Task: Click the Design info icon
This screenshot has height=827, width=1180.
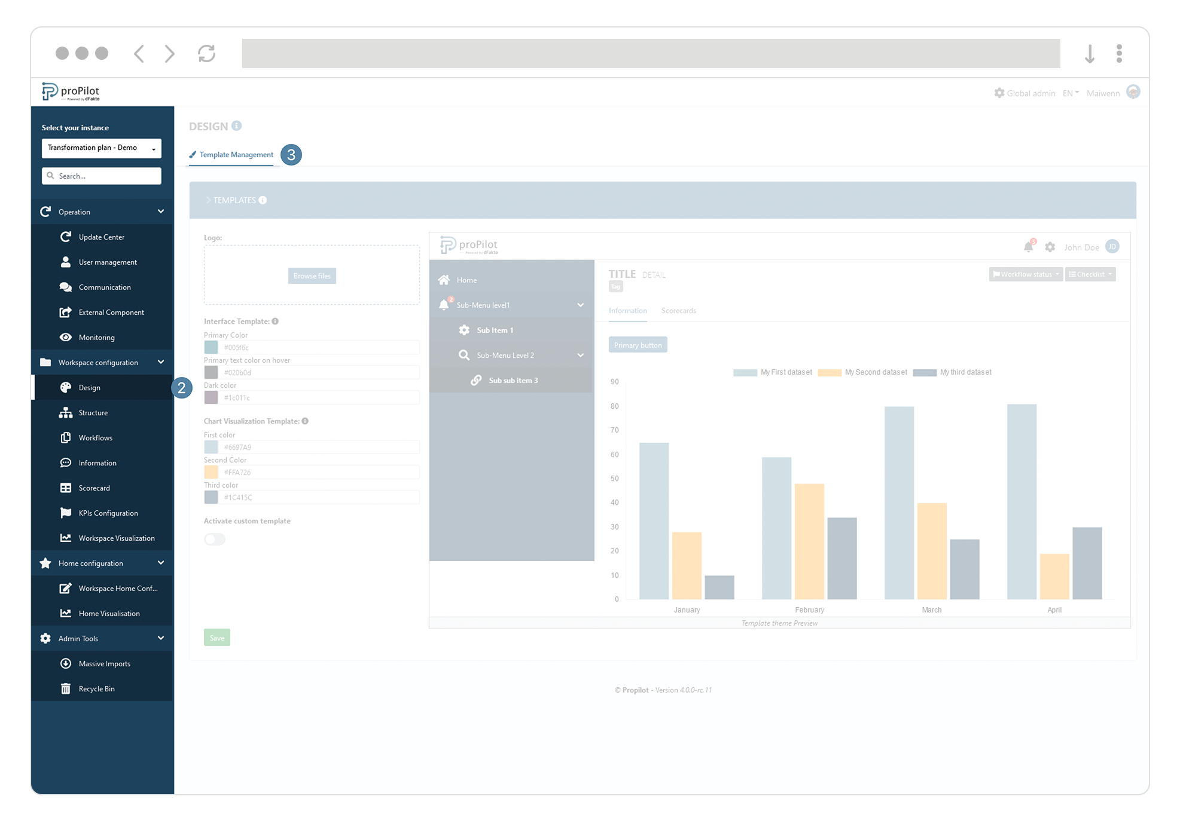Action: 237,125
